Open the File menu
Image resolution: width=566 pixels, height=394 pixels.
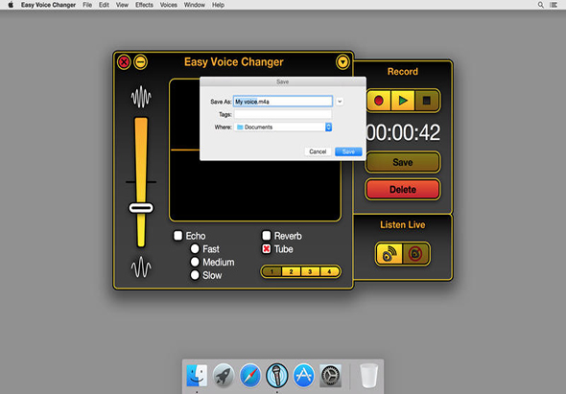87,5
